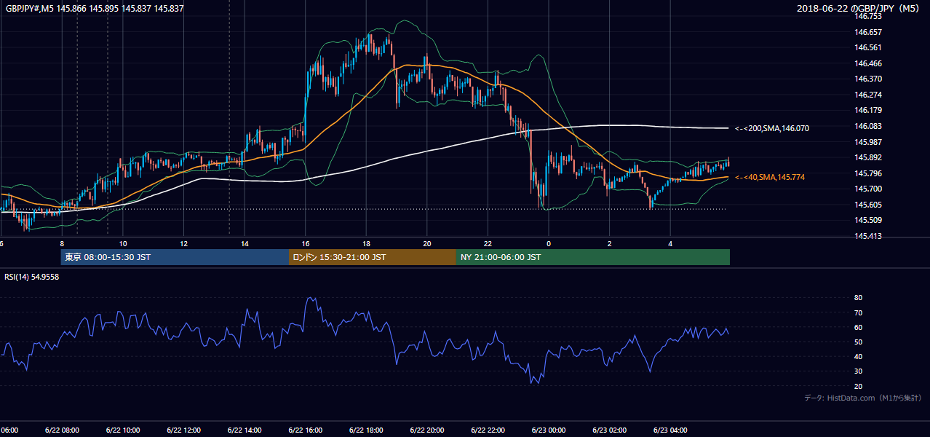Click price level 145.605 on price axis
This screenshot has width=930, height=437.
(x=868, y=205)
